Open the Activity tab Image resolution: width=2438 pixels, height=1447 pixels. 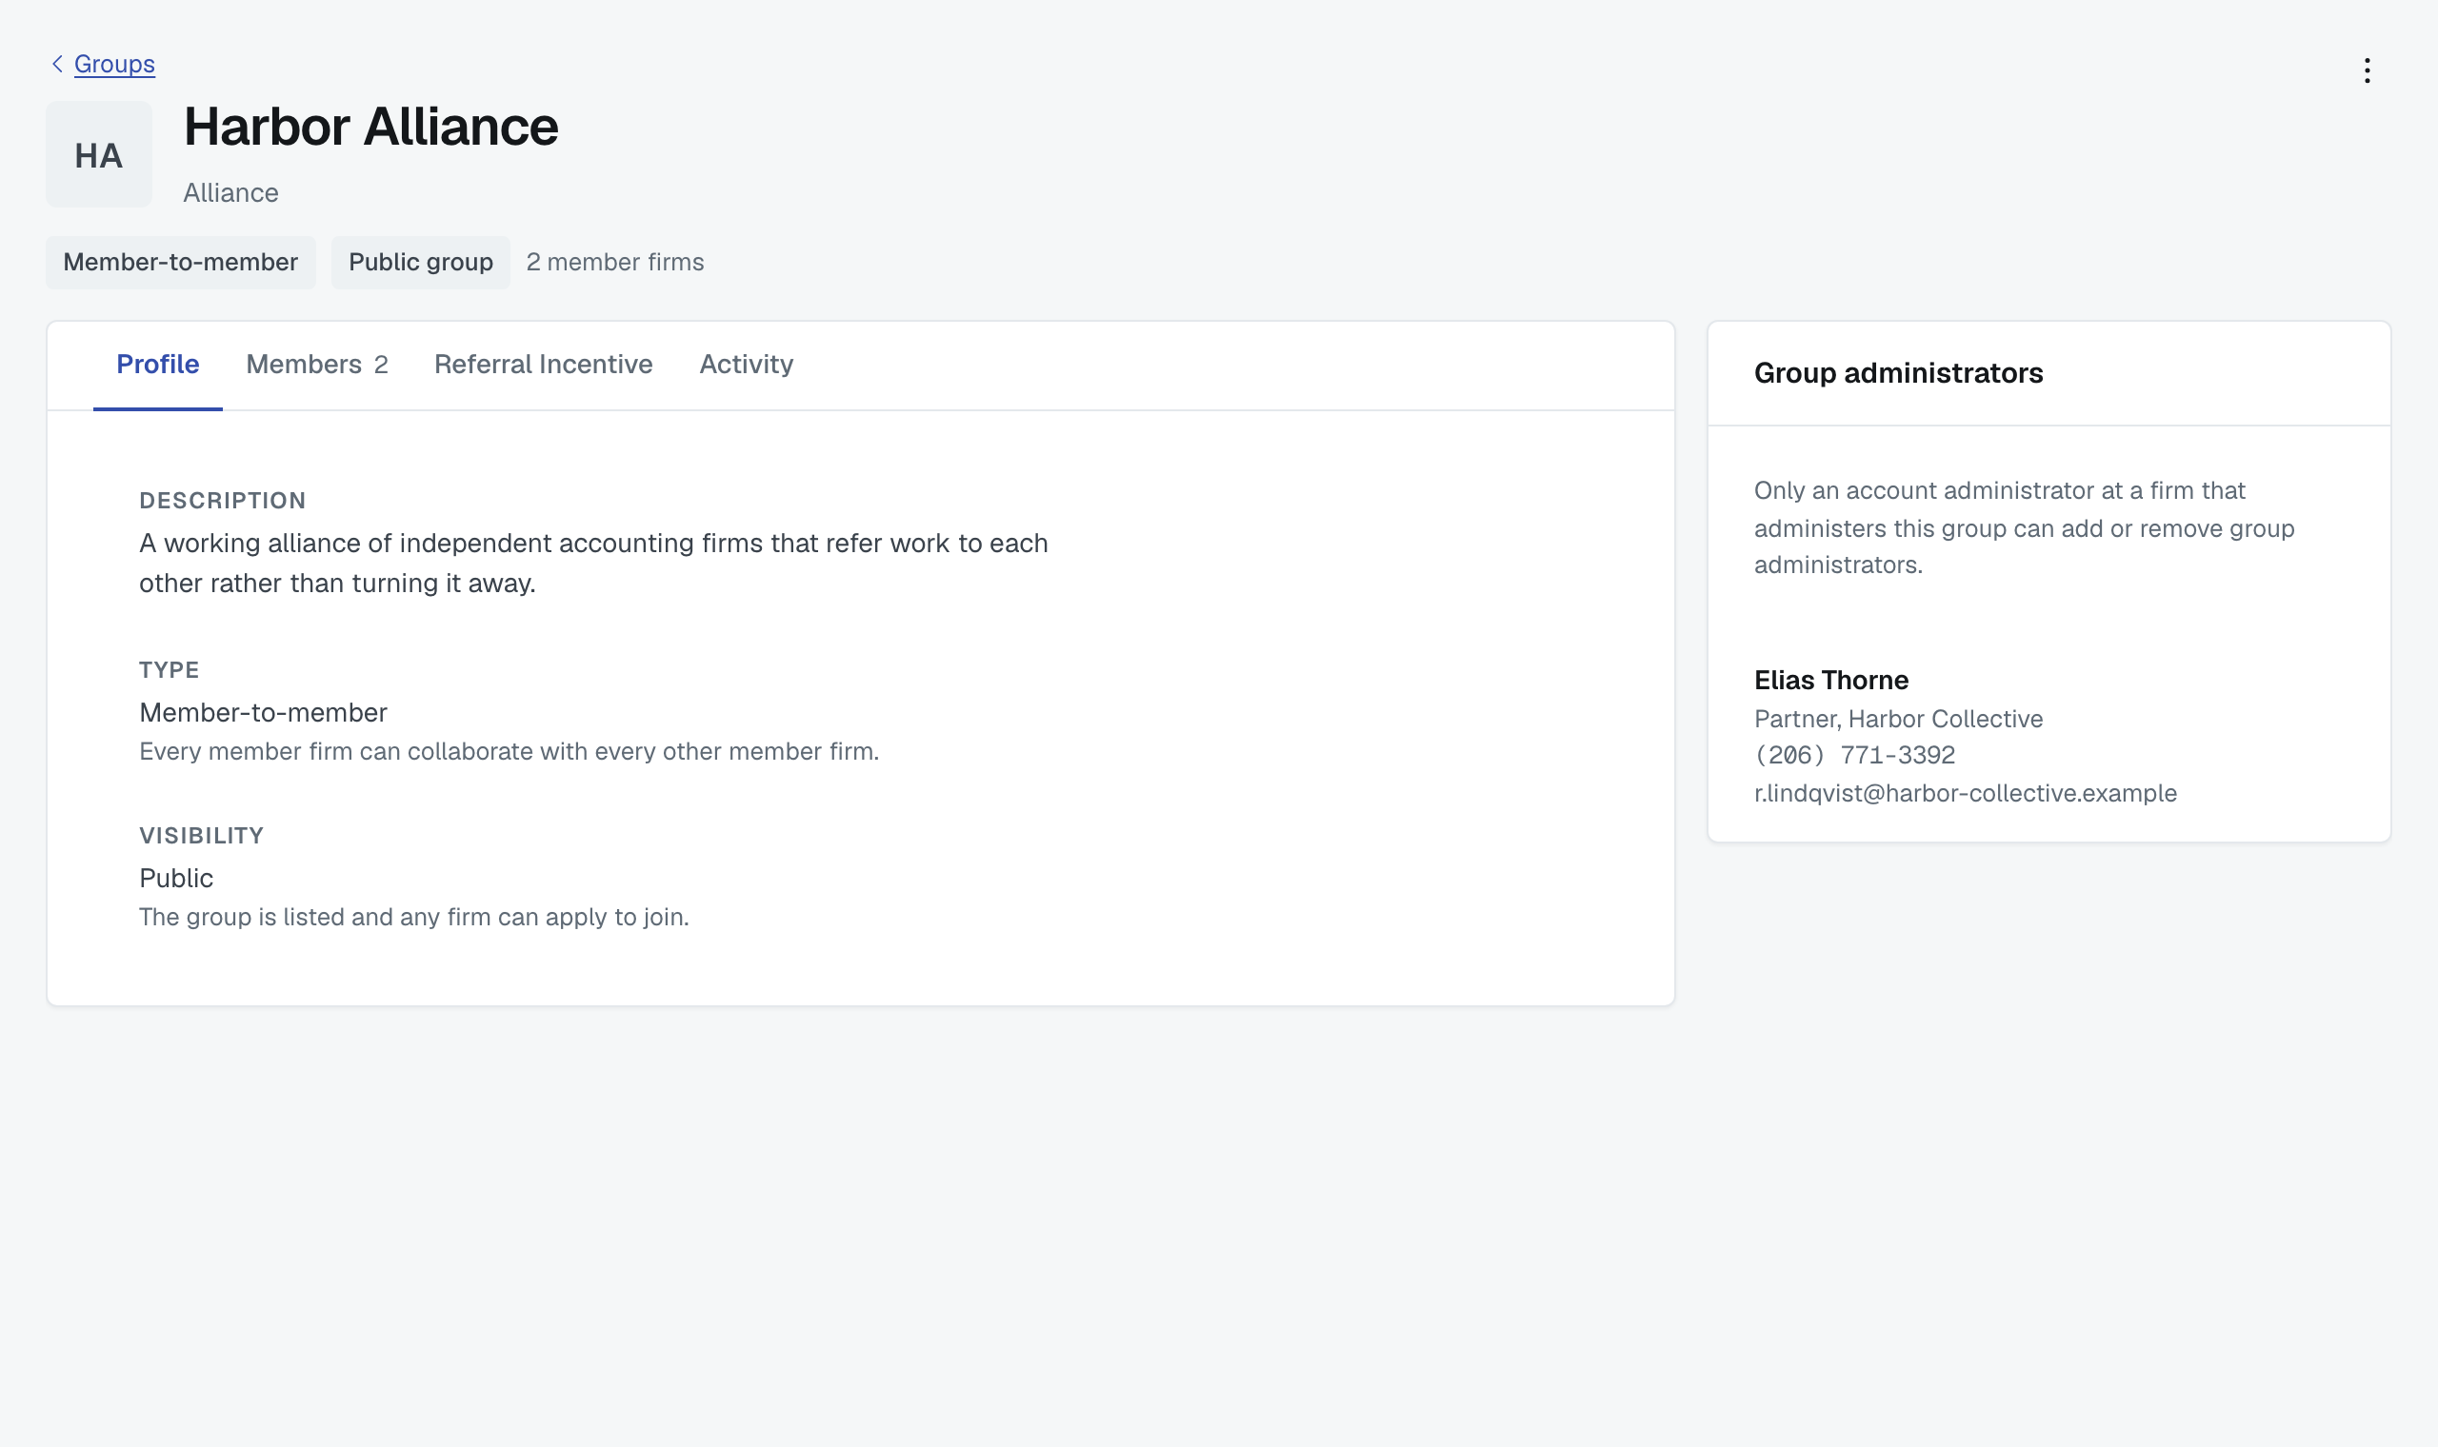coord(746,365)
